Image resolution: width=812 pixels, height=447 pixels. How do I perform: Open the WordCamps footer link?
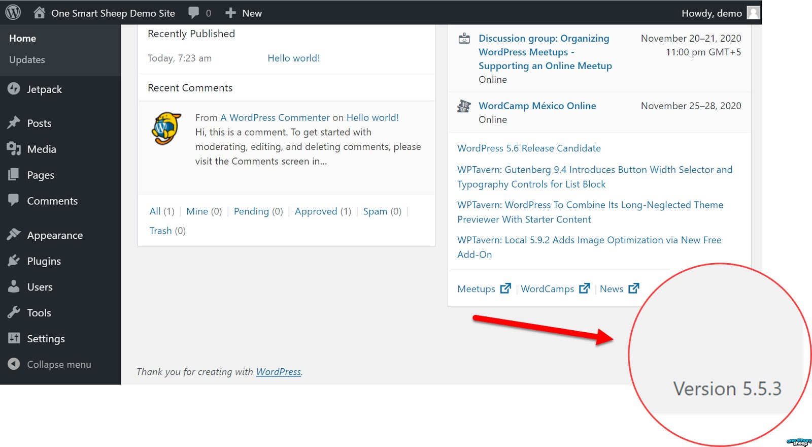pyautogui.click(x=547, y=289)
